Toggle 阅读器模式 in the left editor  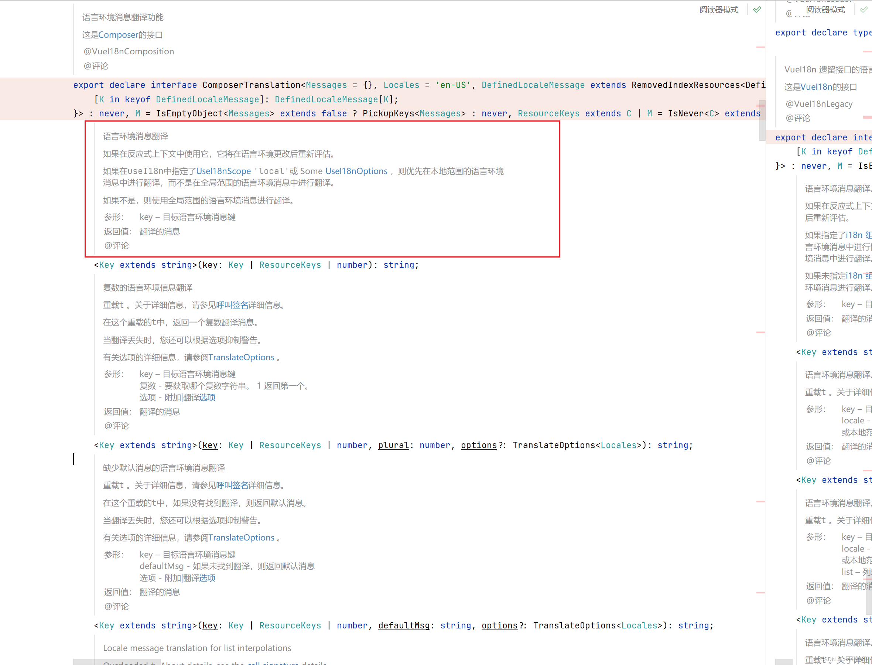(718, 10)
